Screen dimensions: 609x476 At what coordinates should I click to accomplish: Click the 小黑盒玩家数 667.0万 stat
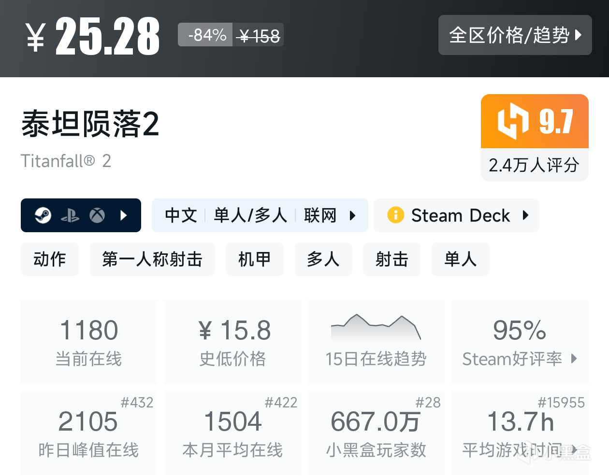click(x=376, y=433)
